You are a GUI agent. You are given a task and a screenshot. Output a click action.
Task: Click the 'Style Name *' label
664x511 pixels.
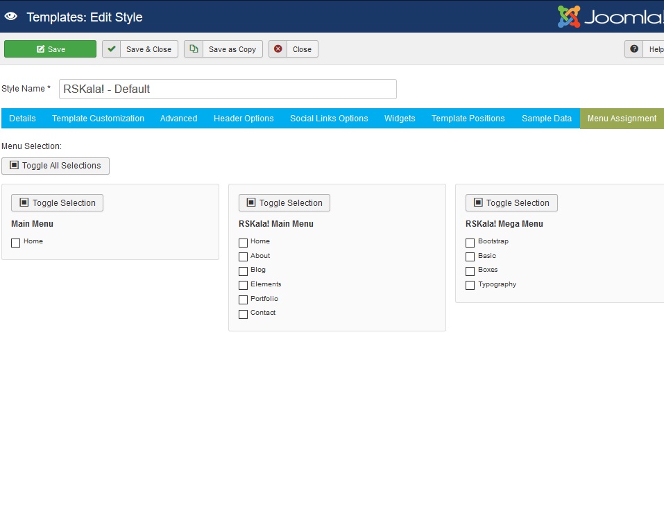pos(26,89)
